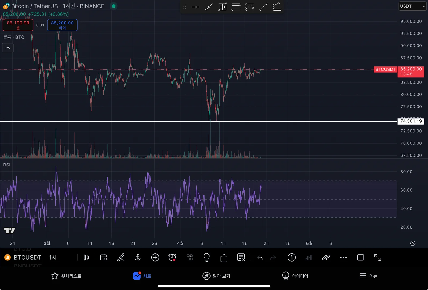The image size is (428, 290).
Task: Tap the note with X icon
Action: [x=241, y=258]
